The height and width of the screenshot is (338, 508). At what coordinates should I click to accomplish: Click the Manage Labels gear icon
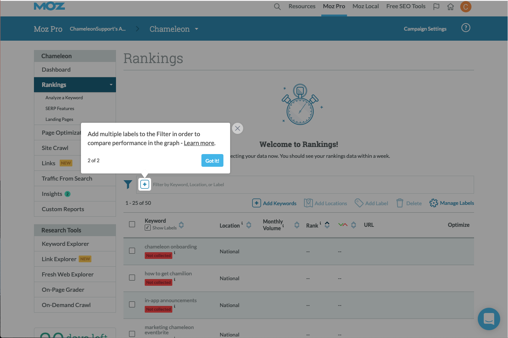click(x=433, y=203)
